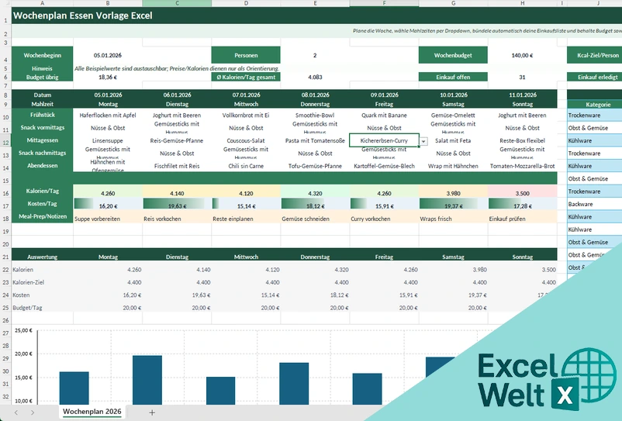Select the Quark mit Banane breakfast cell
Viewport: 622px width, 421px height.
(384, 115)
